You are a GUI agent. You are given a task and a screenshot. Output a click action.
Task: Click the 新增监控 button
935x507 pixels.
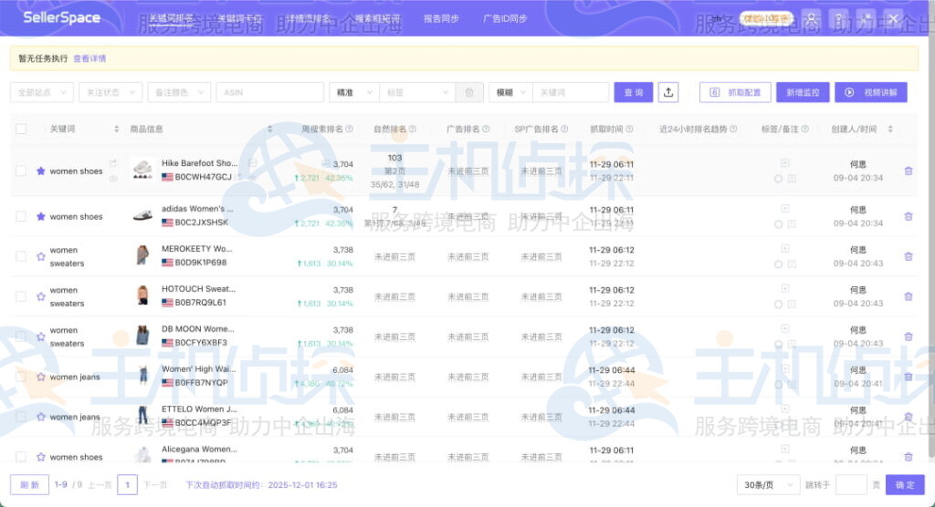803,92
